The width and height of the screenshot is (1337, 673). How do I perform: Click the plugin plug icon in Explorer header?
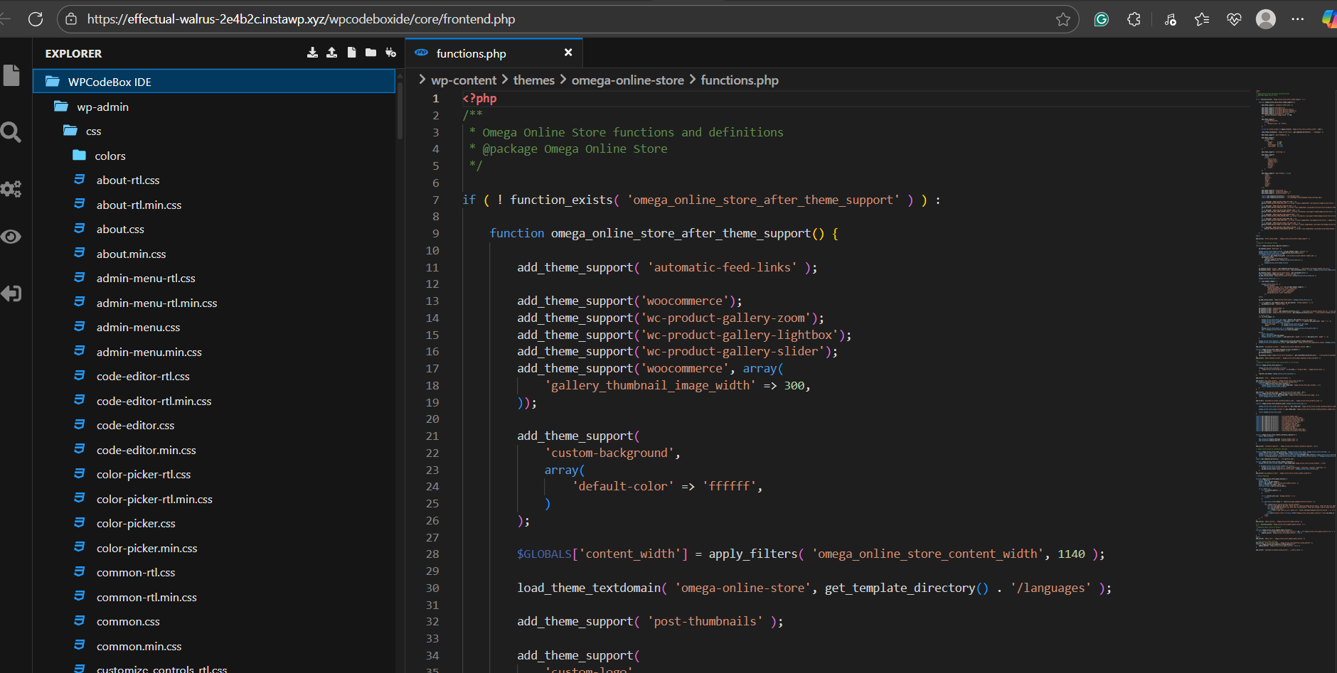[390, 53]
